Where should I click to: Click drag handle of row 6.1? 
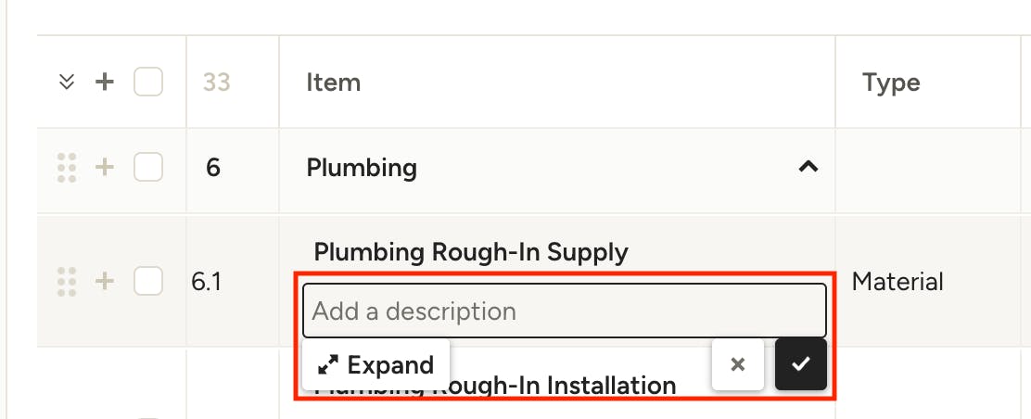(x=67, y=282)
